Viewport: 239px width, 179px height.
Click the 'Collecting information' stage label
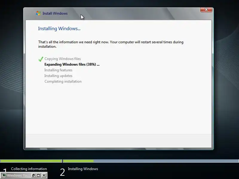point(29,169)
